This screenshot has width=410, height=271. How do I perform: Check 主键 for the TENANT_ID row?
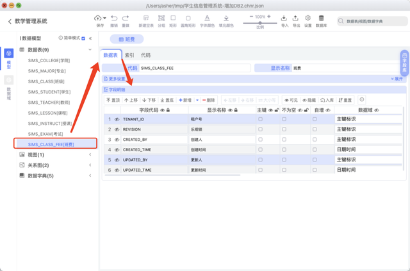(x=261, y=119)
